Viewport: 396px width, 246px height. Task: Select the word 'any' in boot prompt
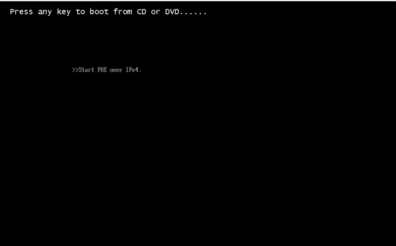click(x=45, y=12)
